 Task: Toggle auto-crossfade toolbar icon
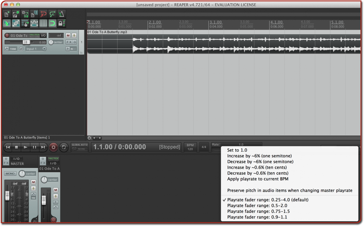point(7,23)
